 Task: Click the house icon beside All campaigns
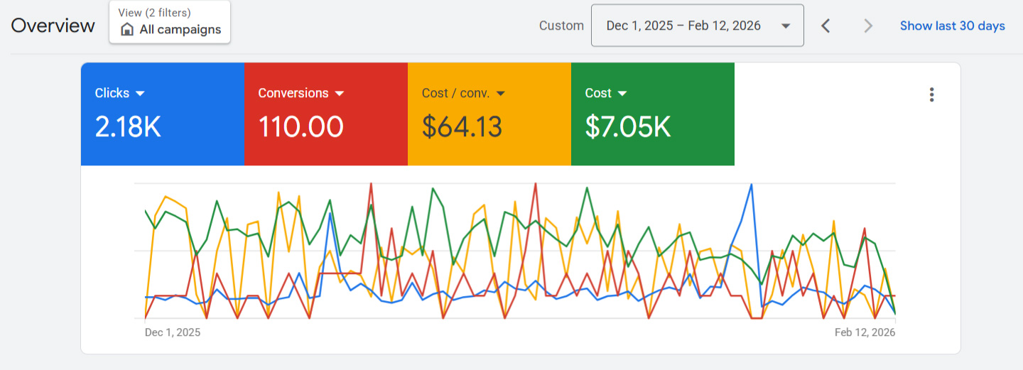click(x=127, y=30)
